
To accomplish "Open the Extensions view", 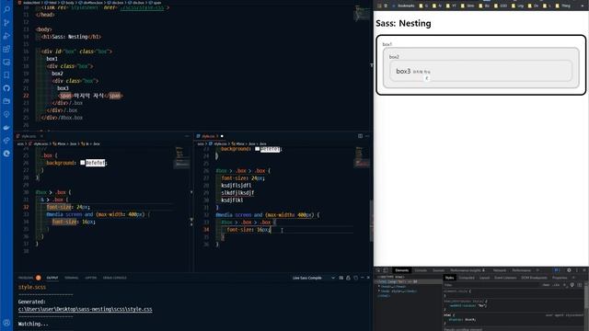I will click(6, 49).
